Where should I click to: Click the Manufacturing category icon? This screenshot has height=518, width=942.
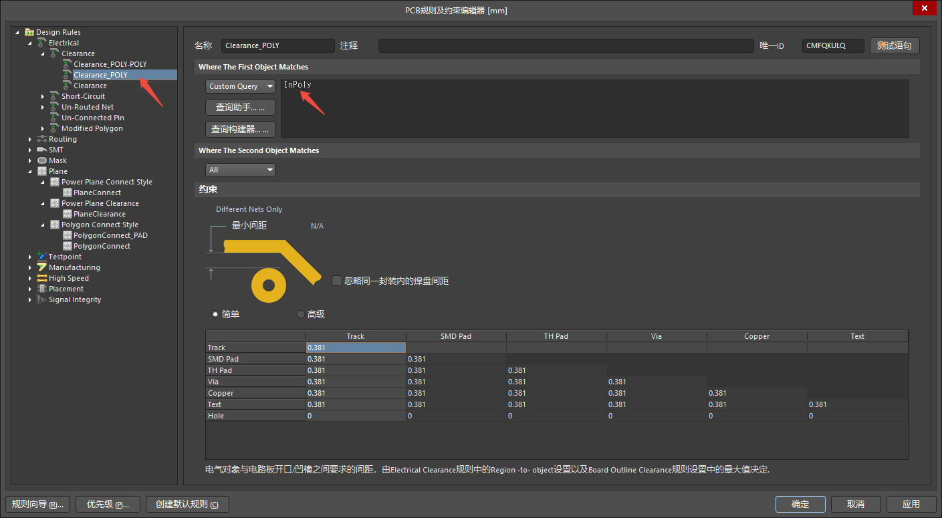coord(42,267)
